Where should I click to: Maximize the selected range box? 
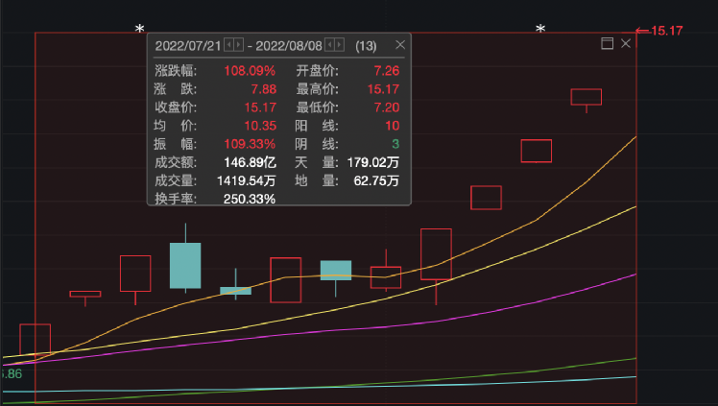pyautogui.click(x=607, y=43)
